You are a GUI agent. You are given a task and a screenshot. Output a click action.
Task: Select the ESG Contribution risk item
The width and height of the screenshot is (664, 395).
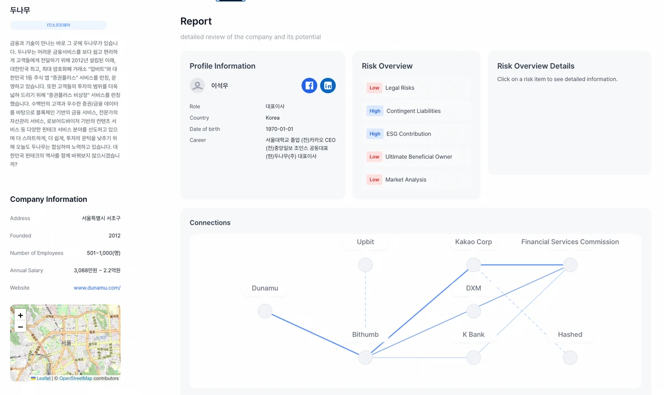point(416,134)
